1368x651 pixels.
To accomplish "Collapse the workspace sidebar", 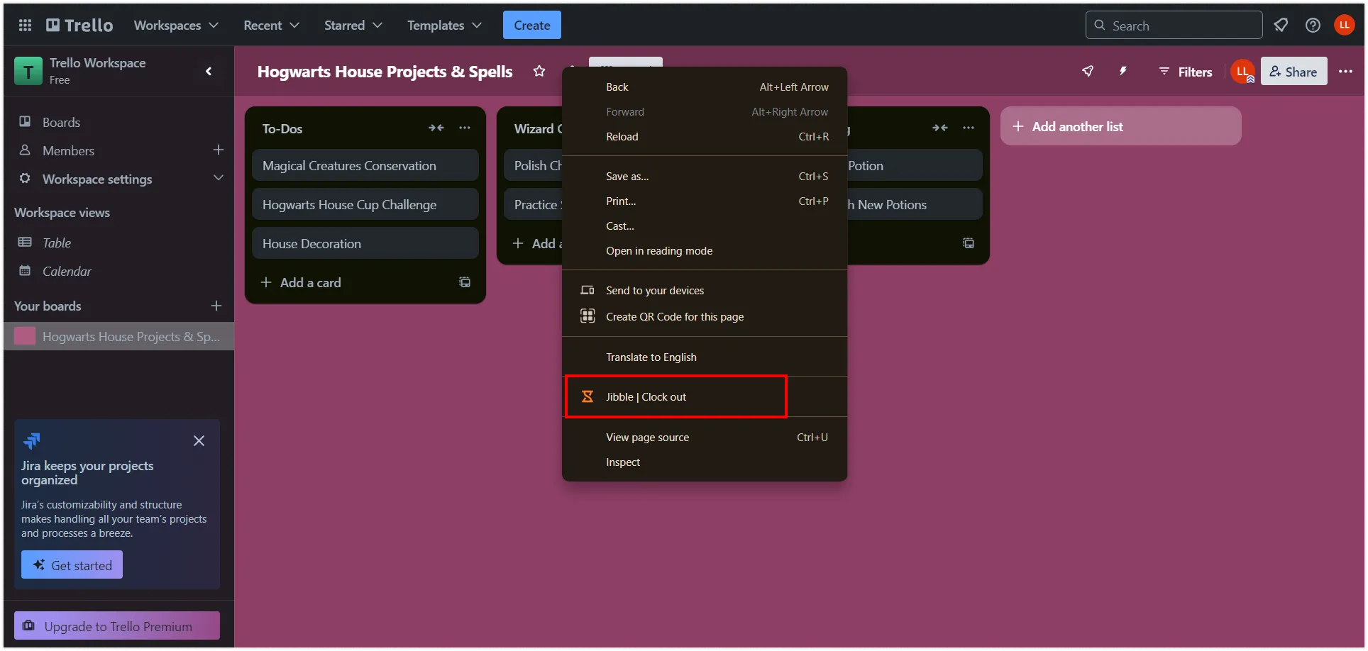I will 209,71.
